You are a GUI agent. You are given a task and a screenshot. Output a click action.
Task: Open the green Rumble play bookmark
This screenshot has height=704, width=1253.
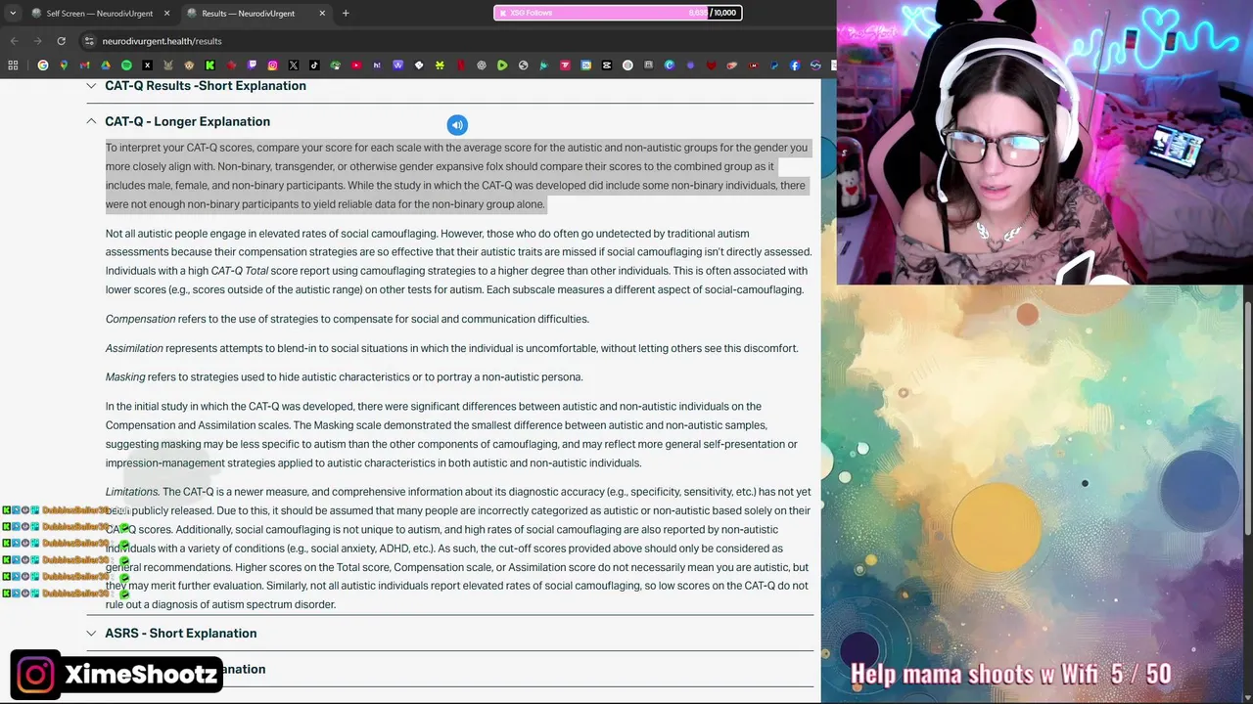[x=502, y=66]
